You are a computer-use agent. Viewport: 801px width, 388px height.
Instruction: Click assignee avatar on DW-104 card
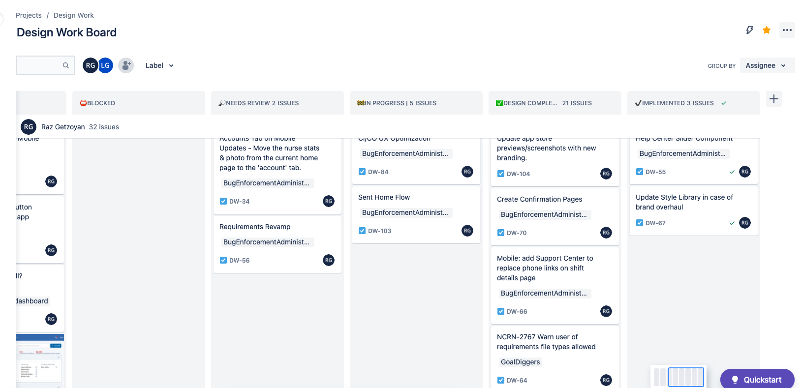[x=606, y=174]
